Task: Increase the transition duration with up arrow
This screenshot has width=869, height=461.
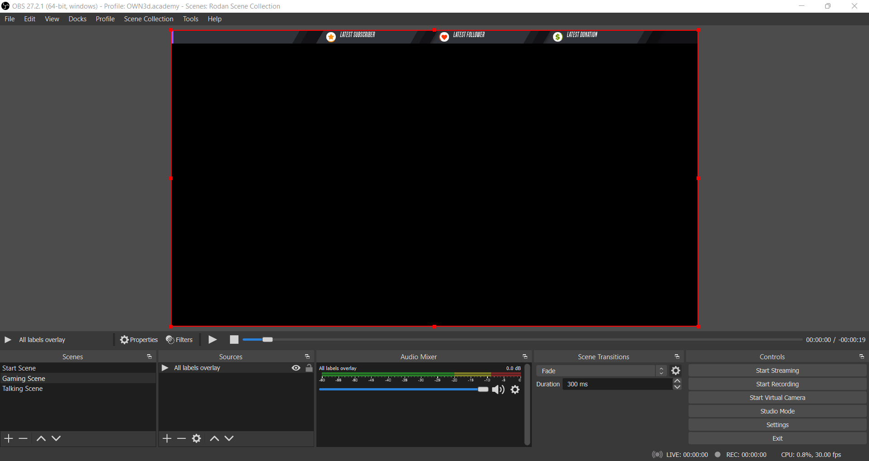Action: pyautogui.click(x=677, y=381)
